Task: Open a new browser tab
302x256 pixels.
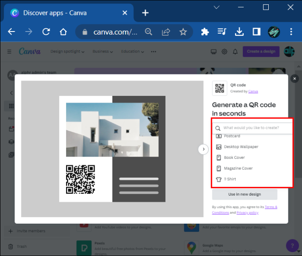Action: pyautogui.click(x=145, y=13)
